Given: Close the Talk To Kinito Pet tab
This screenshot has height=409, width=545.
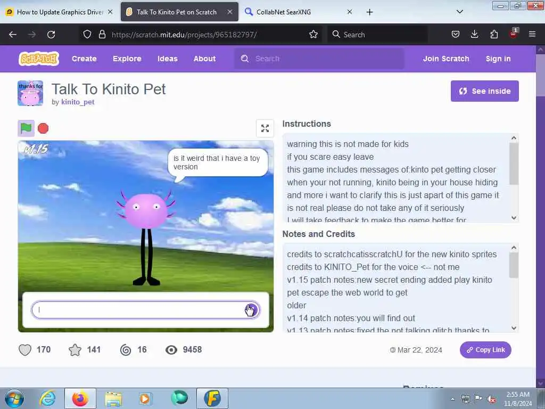Looking at the screenshot, I should click(x=230, y=12).
